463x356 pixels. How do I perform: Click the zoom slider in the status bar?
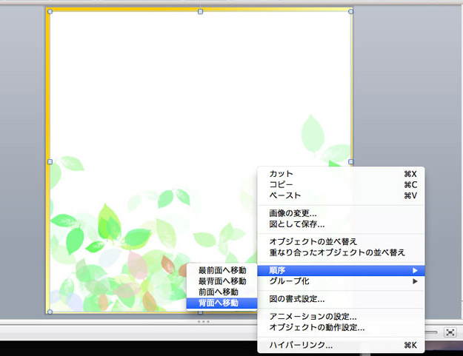pos(433,333)
